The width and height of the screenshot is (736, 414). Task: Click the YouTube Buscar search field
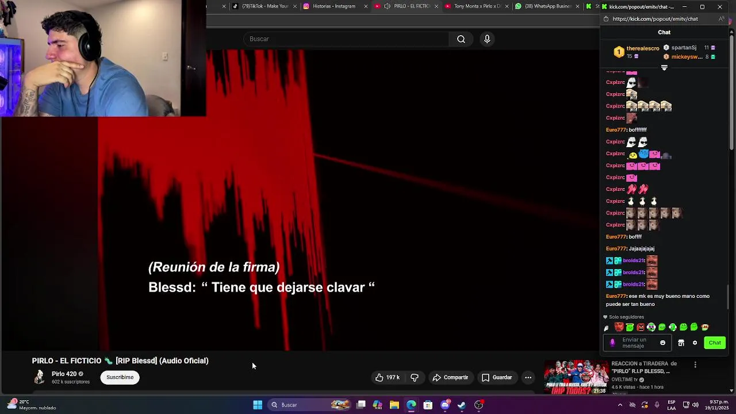point(346,39)
